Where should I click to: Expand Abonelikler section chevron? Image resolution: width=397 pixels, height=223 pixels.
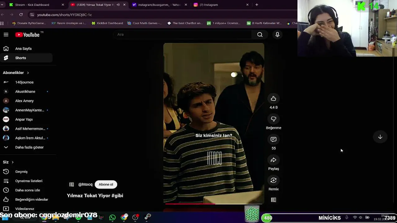(28, 73)
